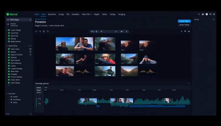Collapse the Uoinntes gaivre timeline panel chevron

tap(189, 83)
